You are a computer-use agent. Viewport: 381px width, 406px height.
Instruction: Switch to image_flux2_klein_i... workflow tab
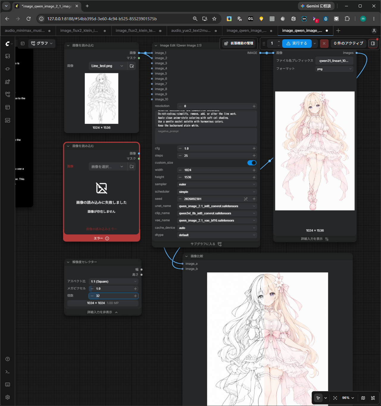pos(83,31)
